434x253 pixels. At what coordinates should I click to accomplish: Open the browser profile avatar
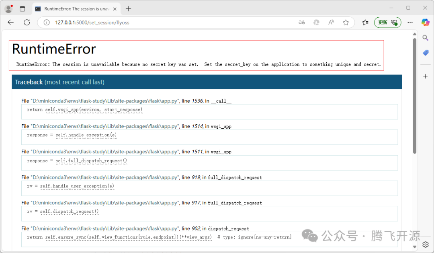(8, 9)
